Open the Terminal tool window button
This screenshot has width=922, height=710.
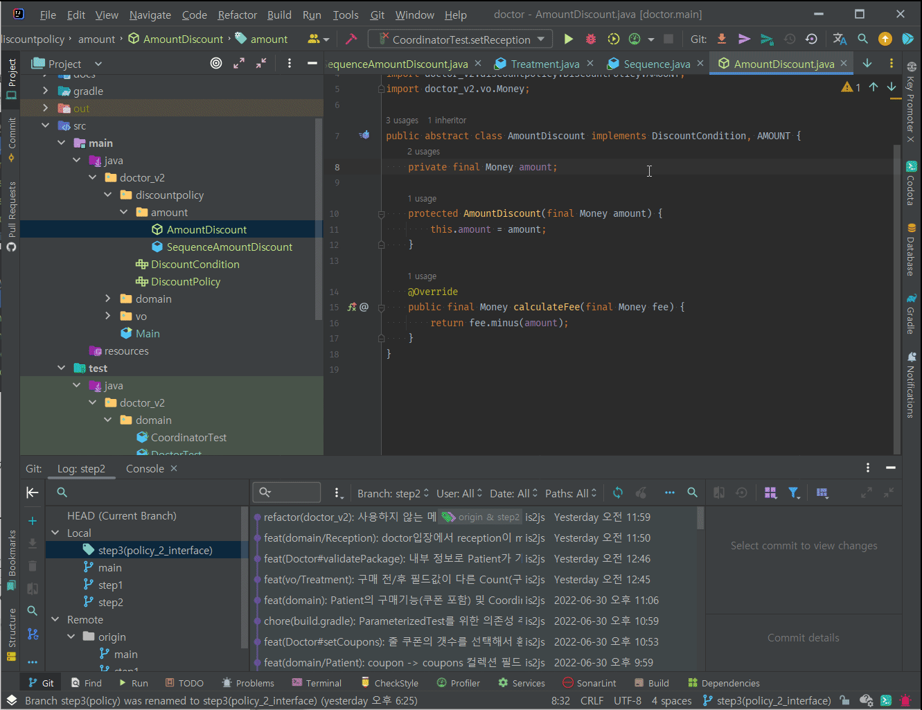coord(317,683)
